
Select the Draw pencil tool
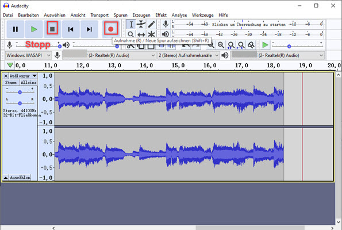tap(151, 24)
